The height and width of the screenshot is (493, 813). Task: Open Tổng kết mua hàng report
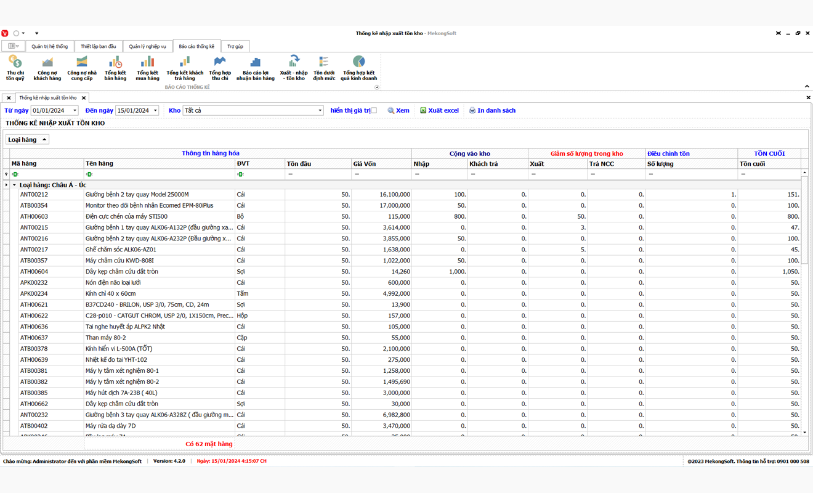147,68
